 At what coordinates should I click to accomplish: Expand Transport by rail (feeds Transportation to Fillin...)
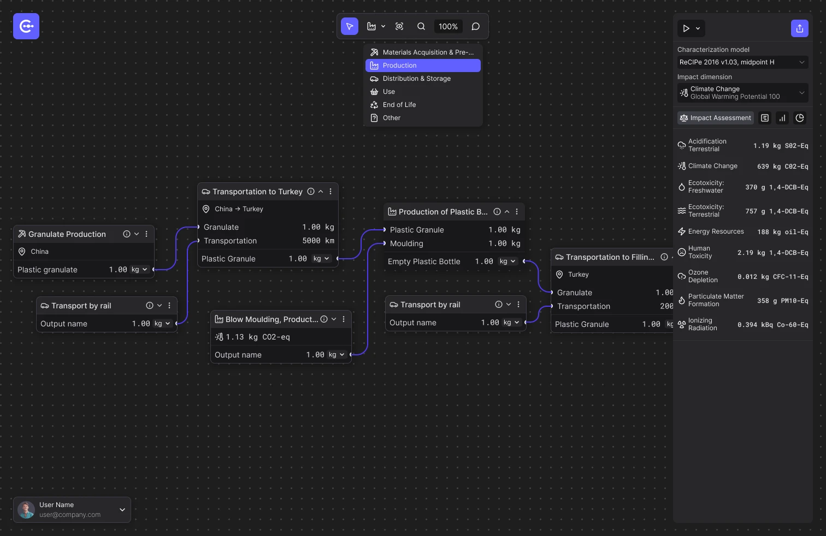(x=509, y=305)
